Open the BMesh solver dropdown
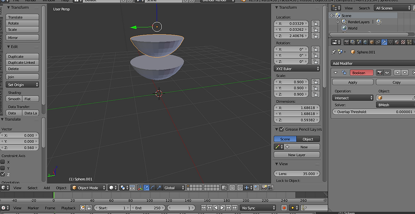The image size is (415, 214). [396, 105]
